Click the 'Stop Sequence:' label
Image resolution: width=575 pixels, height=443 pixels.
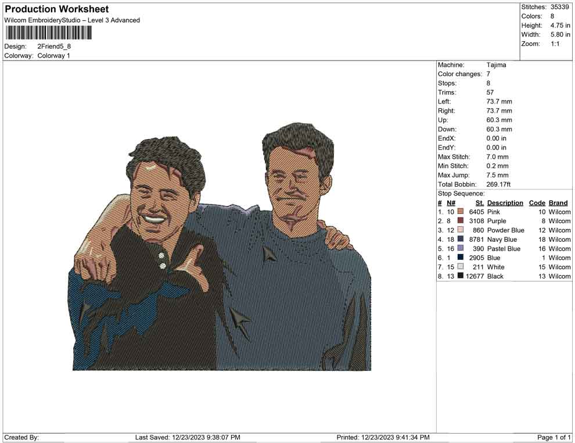click(x=461, y=194)
